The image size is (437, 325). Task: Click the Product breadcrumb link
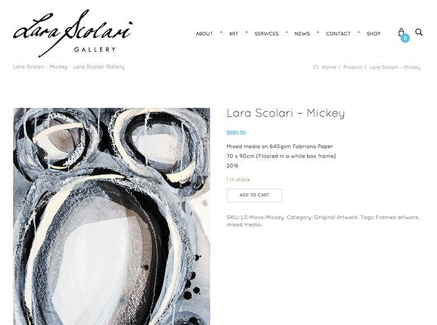click(x=352, y=67)
